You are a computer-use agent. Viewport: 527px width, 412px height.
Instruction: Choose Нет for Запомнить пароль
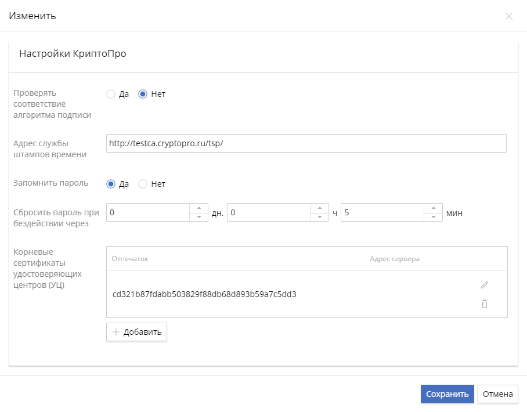[142, 184]
